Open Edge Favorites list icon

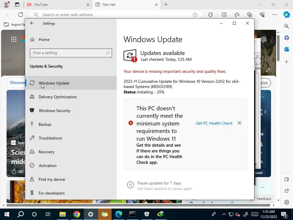click(237, 15)
